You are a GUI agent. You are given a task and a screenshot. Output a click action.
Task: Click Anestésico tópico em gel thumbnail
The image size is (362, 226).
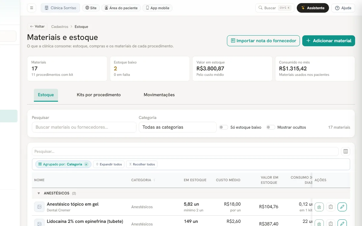pos(39,207)
